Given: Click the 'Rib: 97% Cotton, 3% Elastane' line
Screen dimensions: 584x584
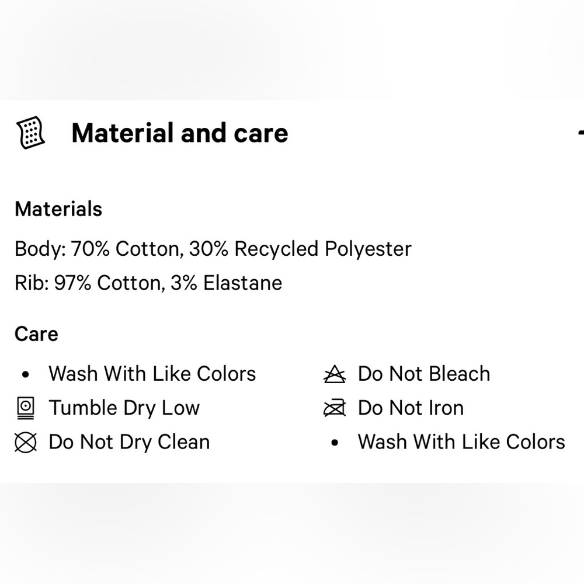Looking at the screenshot, I should coord(148,283).
